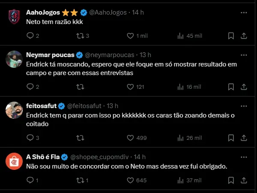Share the feitosafut tweet
This screenshot has height=193, width=257.
click(244, 138)
